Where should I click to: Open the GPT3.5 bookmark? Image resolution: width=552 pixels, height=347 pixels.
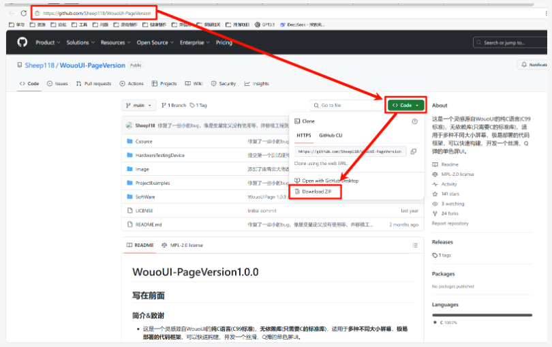coord(264,25)
